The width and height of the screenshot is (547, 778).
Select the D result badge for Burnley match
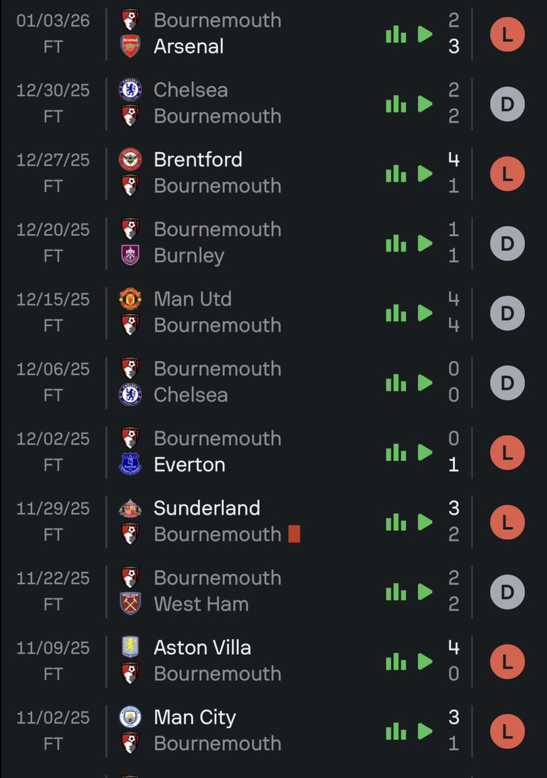(507, 243)
